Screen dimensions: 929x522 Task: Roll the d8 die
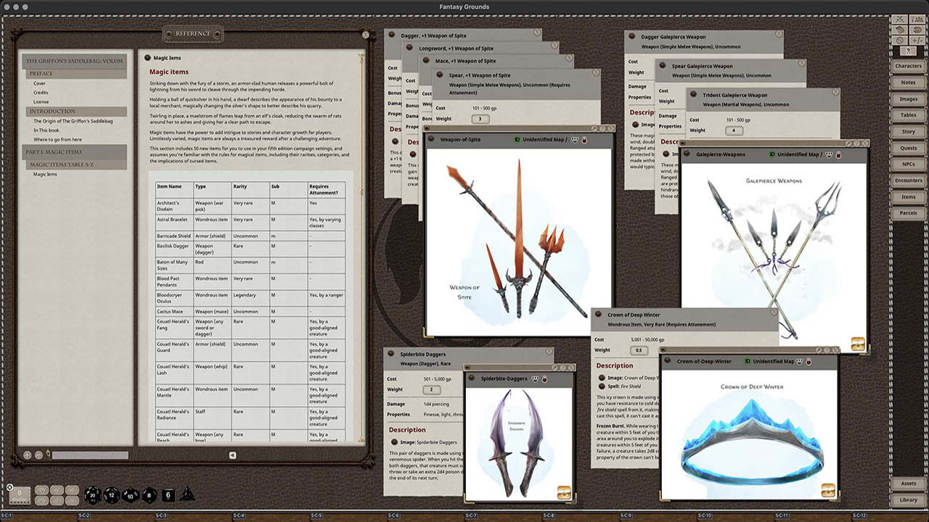(x=148, y=495)
